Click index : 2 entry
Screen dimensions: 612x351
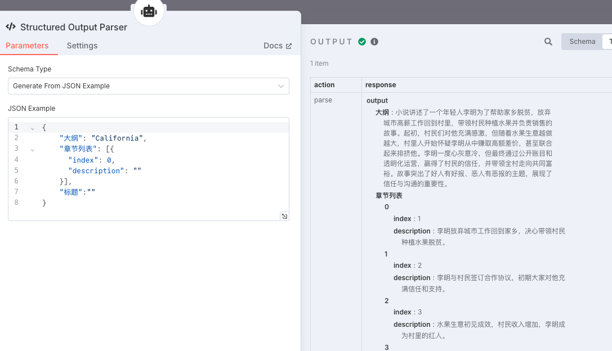(x=408, y=265)
